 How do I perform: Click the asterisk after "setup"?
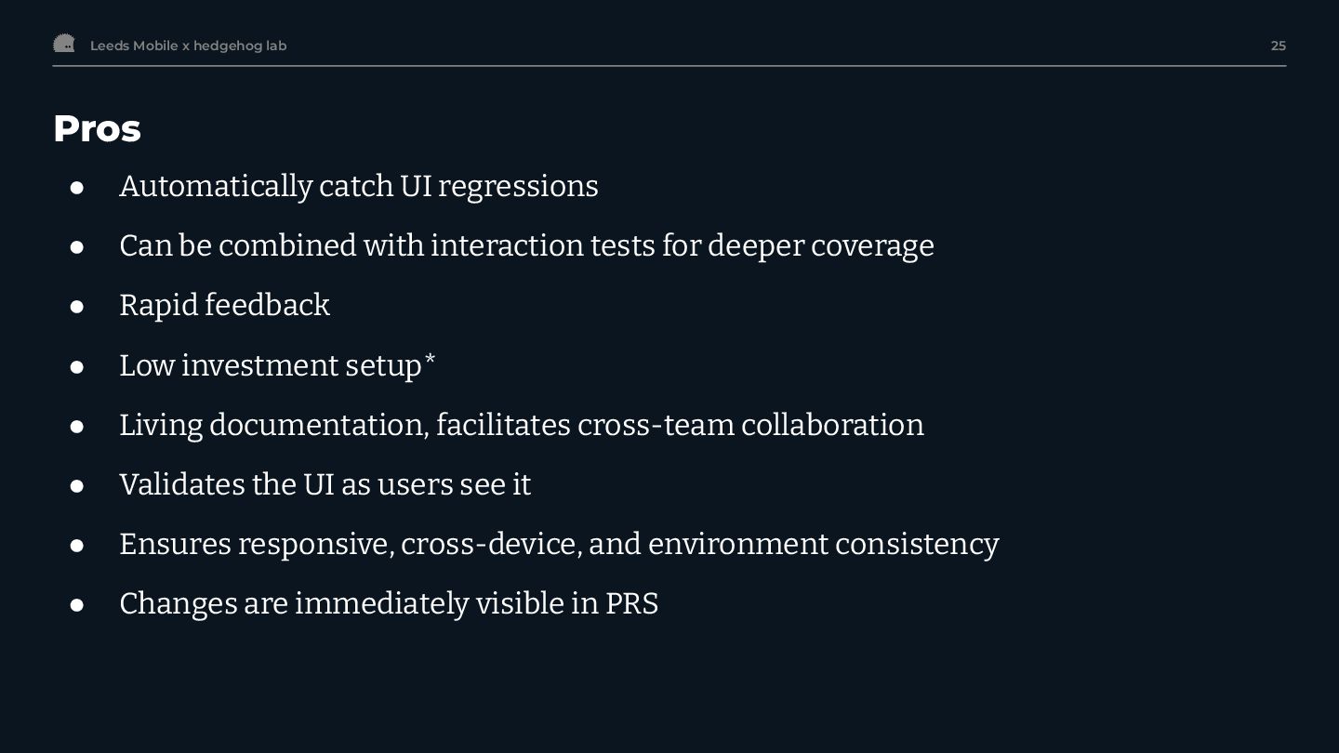430,359
